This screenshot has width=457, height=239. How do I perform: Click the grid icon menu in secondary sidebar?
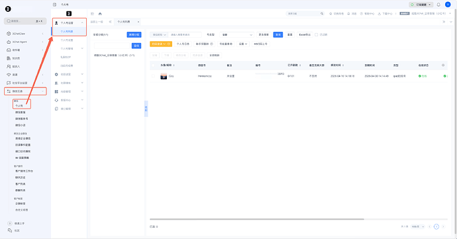coord(56,91)
